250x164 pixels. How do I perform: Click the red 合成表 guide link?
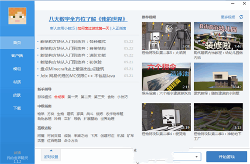point(59,97)
